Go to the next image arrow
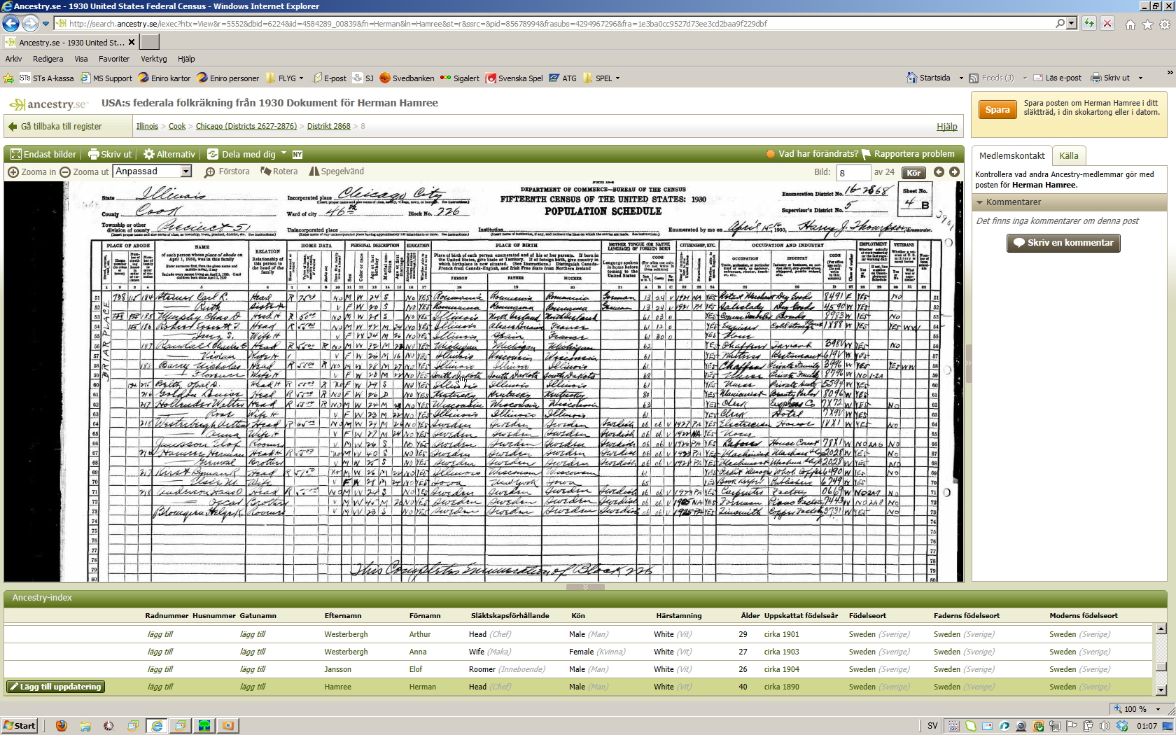1176x735 pixels. tap(954, 172)
